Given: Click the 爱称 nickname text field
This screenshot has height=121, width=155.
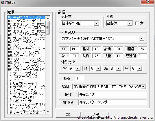Looking at the screenshot, I should click(112, 94).
